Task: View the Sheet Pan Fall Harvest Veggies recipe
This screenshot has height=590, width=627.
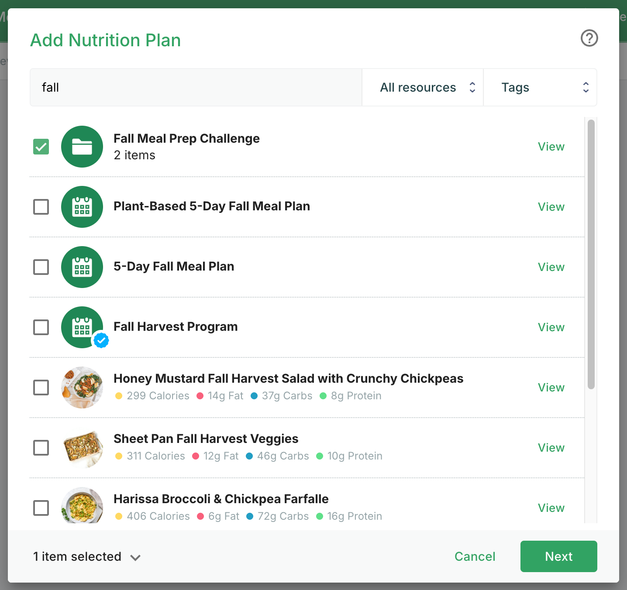Action: (x=551, y=448)
